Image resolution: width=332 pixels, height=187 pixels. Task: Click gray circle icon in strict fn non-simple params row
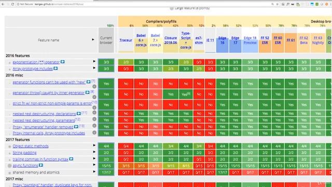click(94, 108)
